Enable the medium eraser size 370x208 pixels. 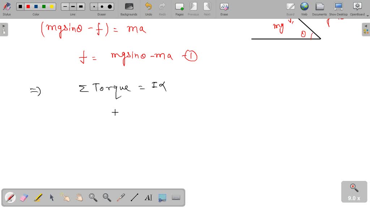click(x=102, y=6)
